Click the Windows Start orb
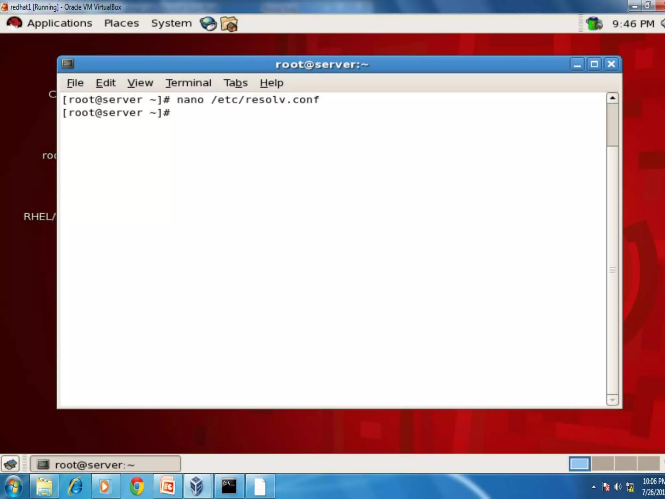The image size is (665, 499). (x=14, y=486)
